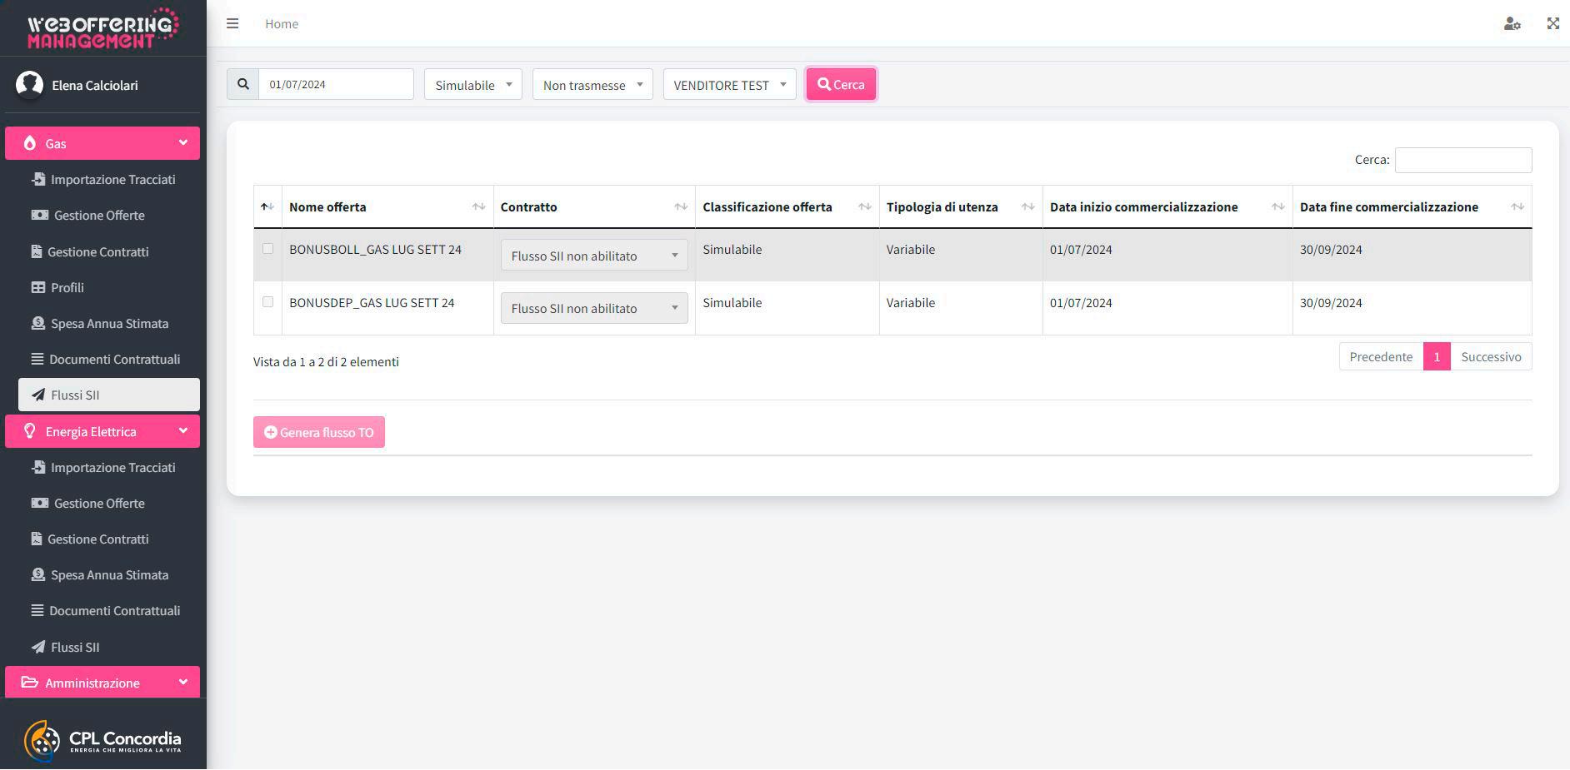Sort by the first column arrow
This screenshot has width=1570, height=770.
pos(267,206)
